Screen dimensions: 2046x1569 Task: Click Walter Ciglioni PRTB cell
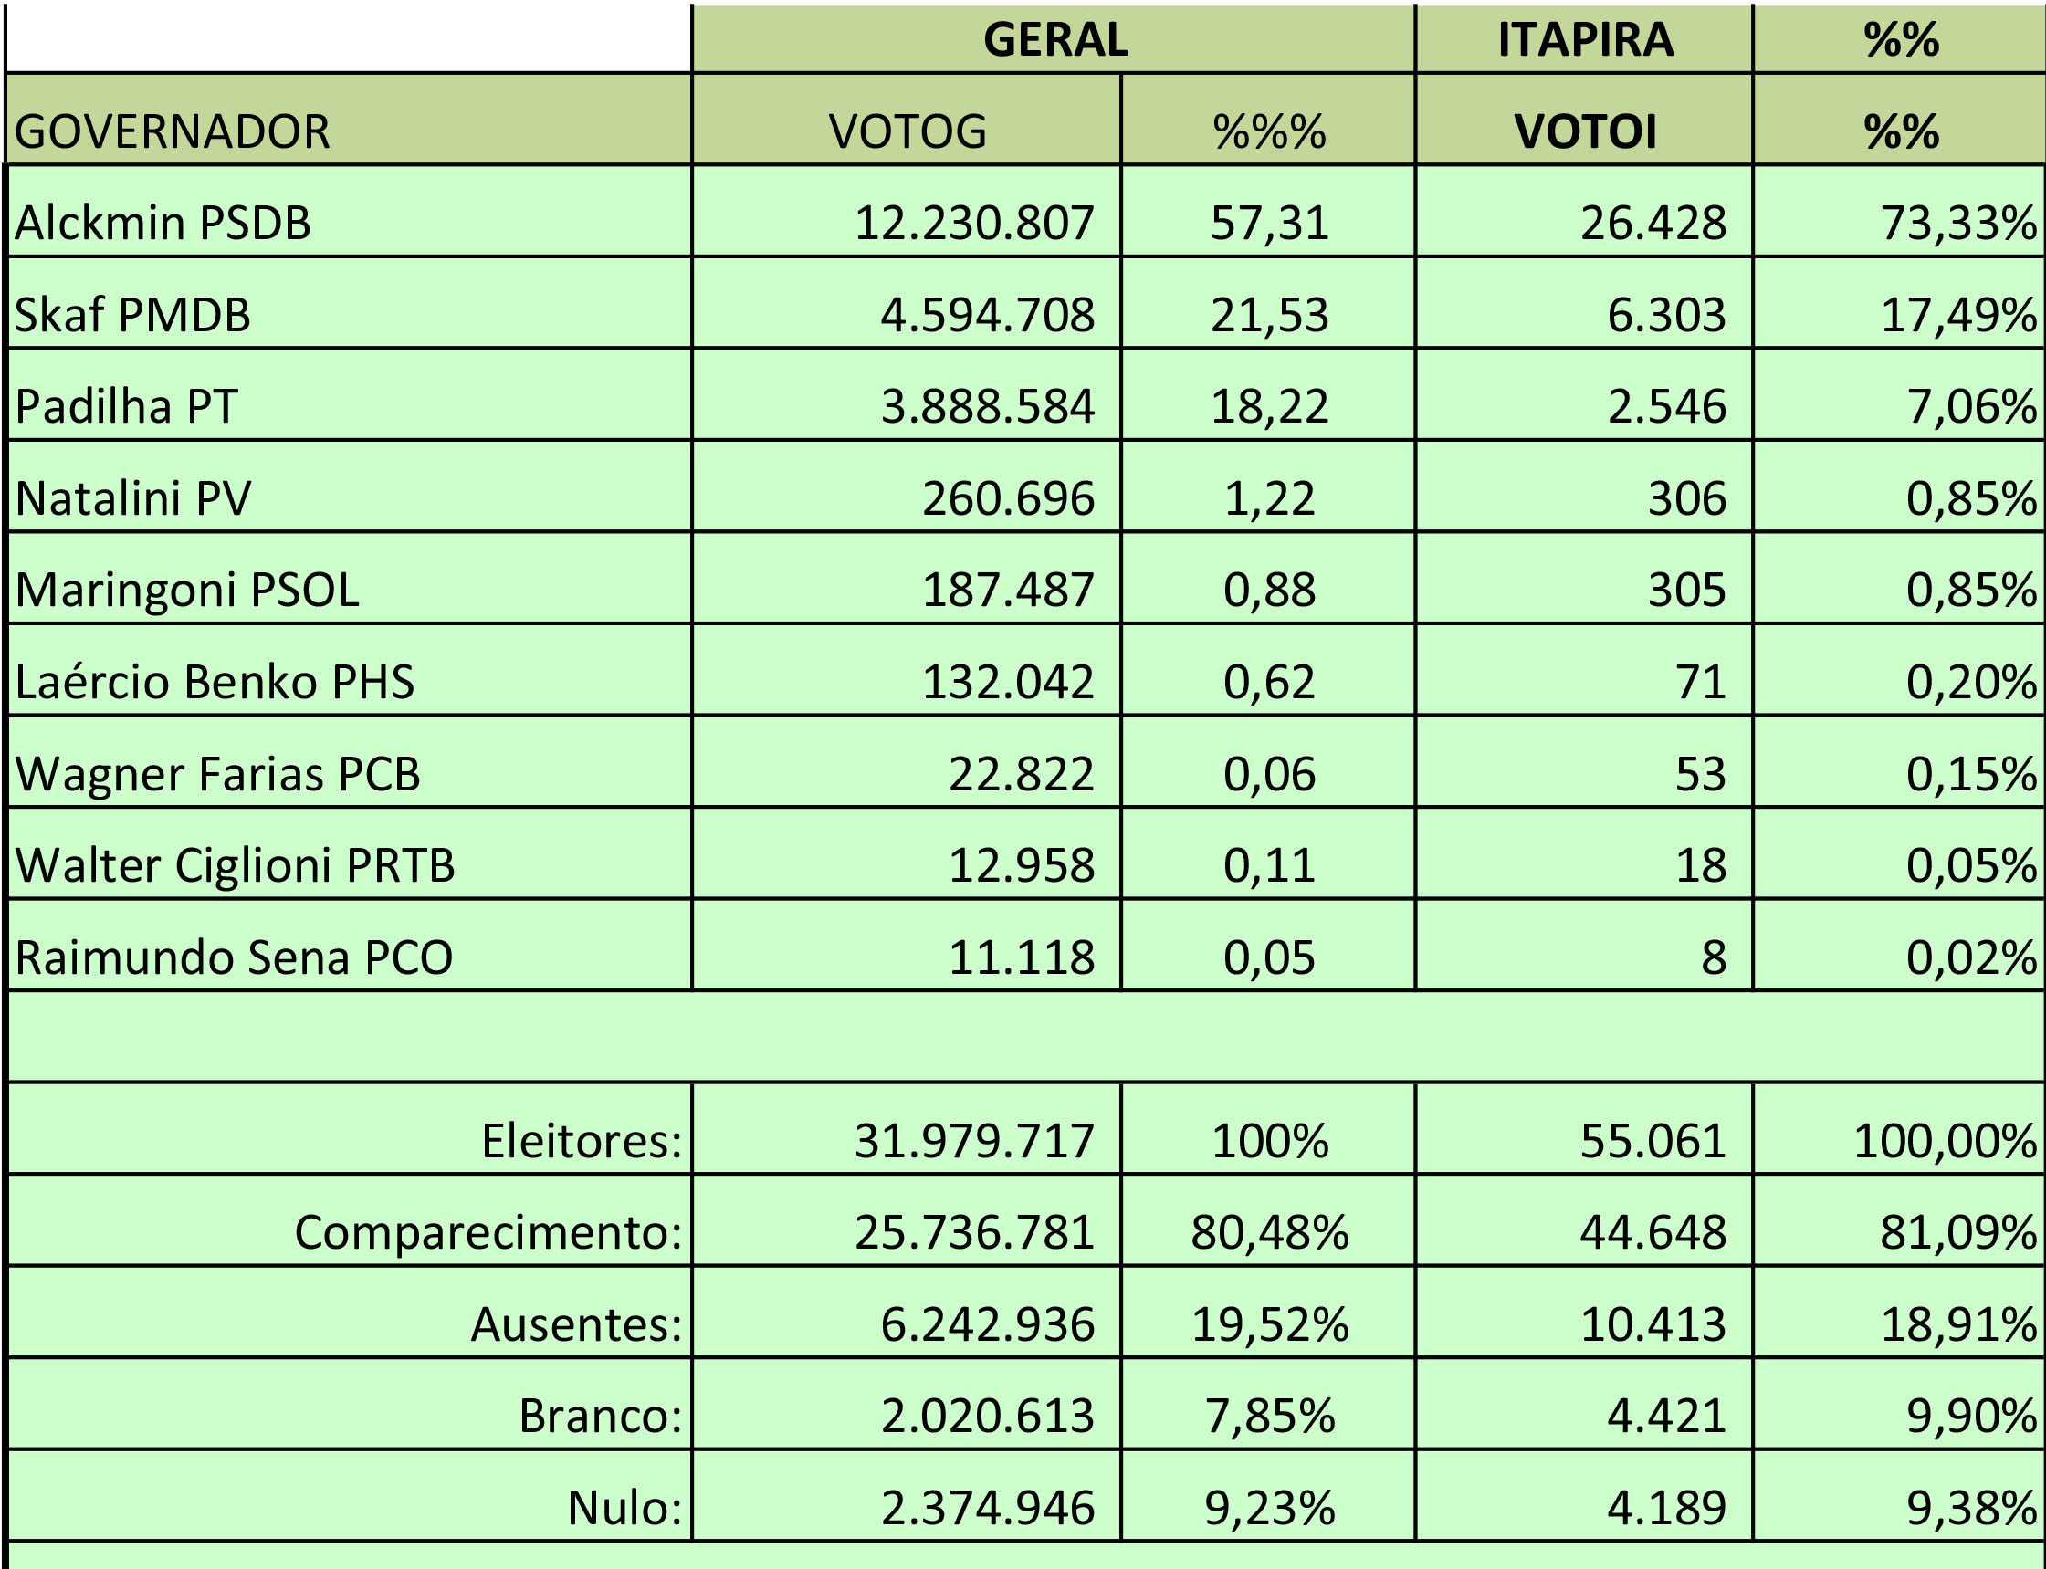pos(349,852)
